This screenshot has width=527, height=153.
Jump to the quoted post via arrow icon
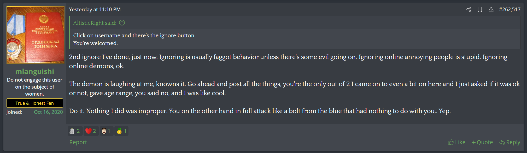[122, 23]
